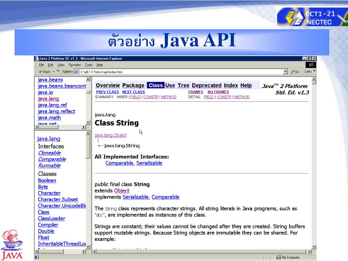Click main frame horizontal scroll right arrow

[x=309, y=251]
